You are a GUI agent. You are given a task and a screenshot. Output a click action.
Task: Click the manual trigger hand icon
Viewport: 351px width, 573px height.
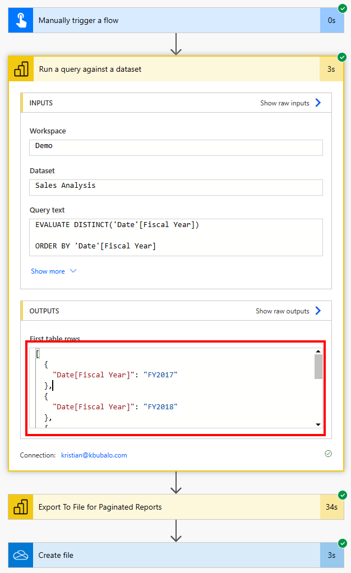click(21, 21)
